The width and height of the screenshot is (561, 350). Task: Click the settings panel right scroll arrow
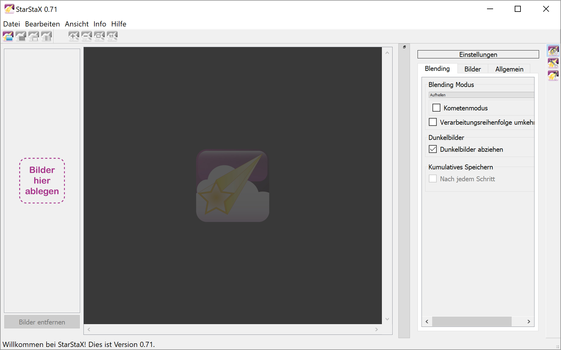(529, 321)
